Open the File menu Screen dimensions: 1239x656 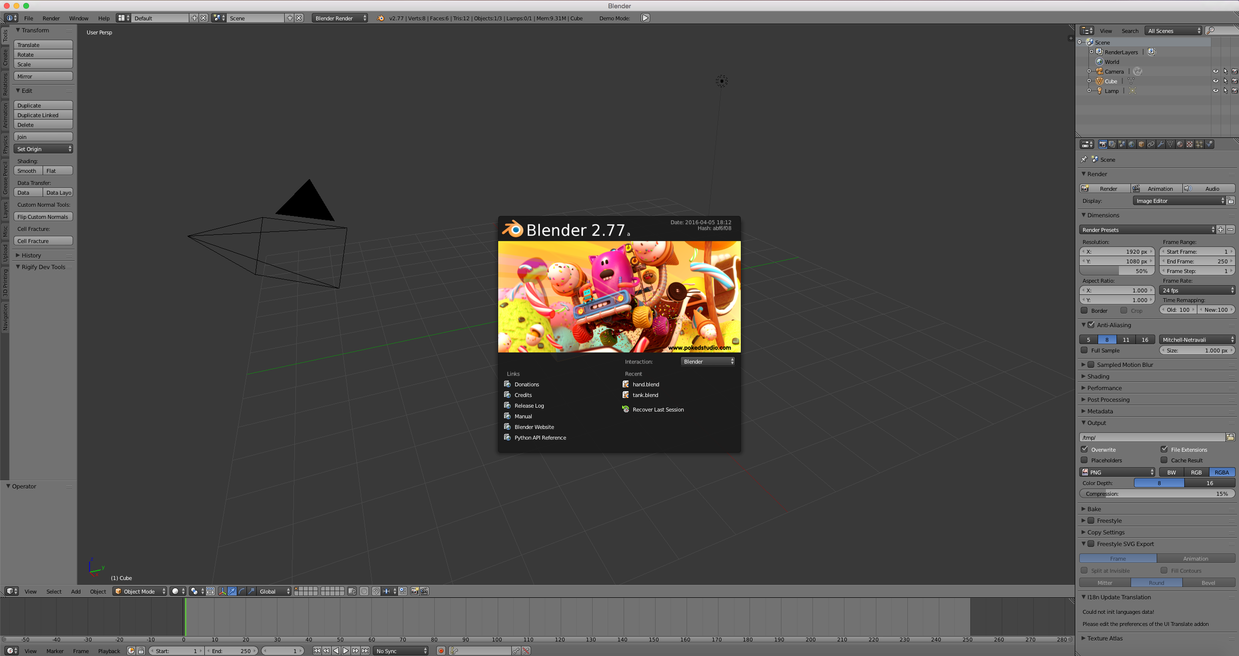(29, 18)
